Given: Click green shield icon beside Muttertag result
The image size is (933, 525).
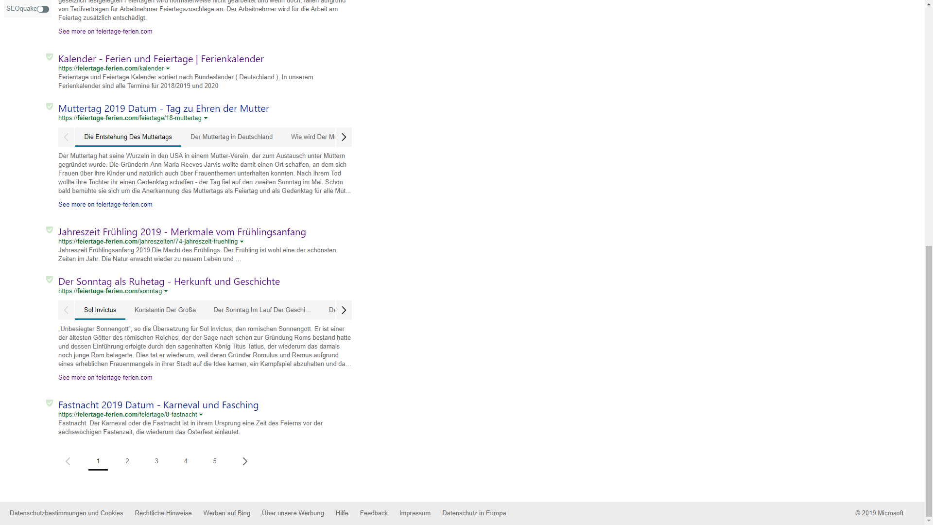Looking at the screenshot, I should click(50, 106).
